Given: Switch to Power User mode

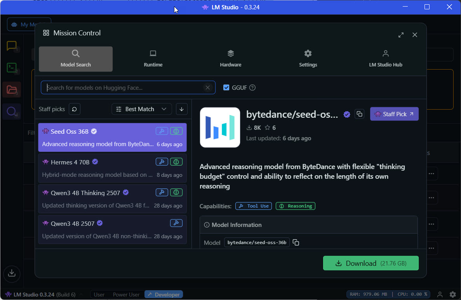Looking at the screenshot, I should point(126,295).
